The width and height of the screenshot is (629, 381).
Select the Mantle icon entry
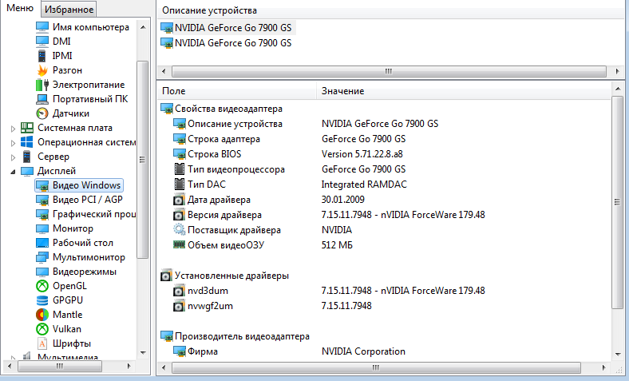click(x=42, y=315)
